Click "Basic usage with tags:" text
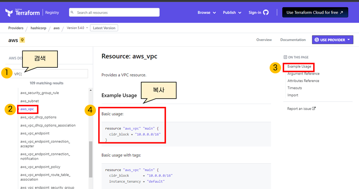The height and width of the screenshot is (189, 359). pos(121,155)
